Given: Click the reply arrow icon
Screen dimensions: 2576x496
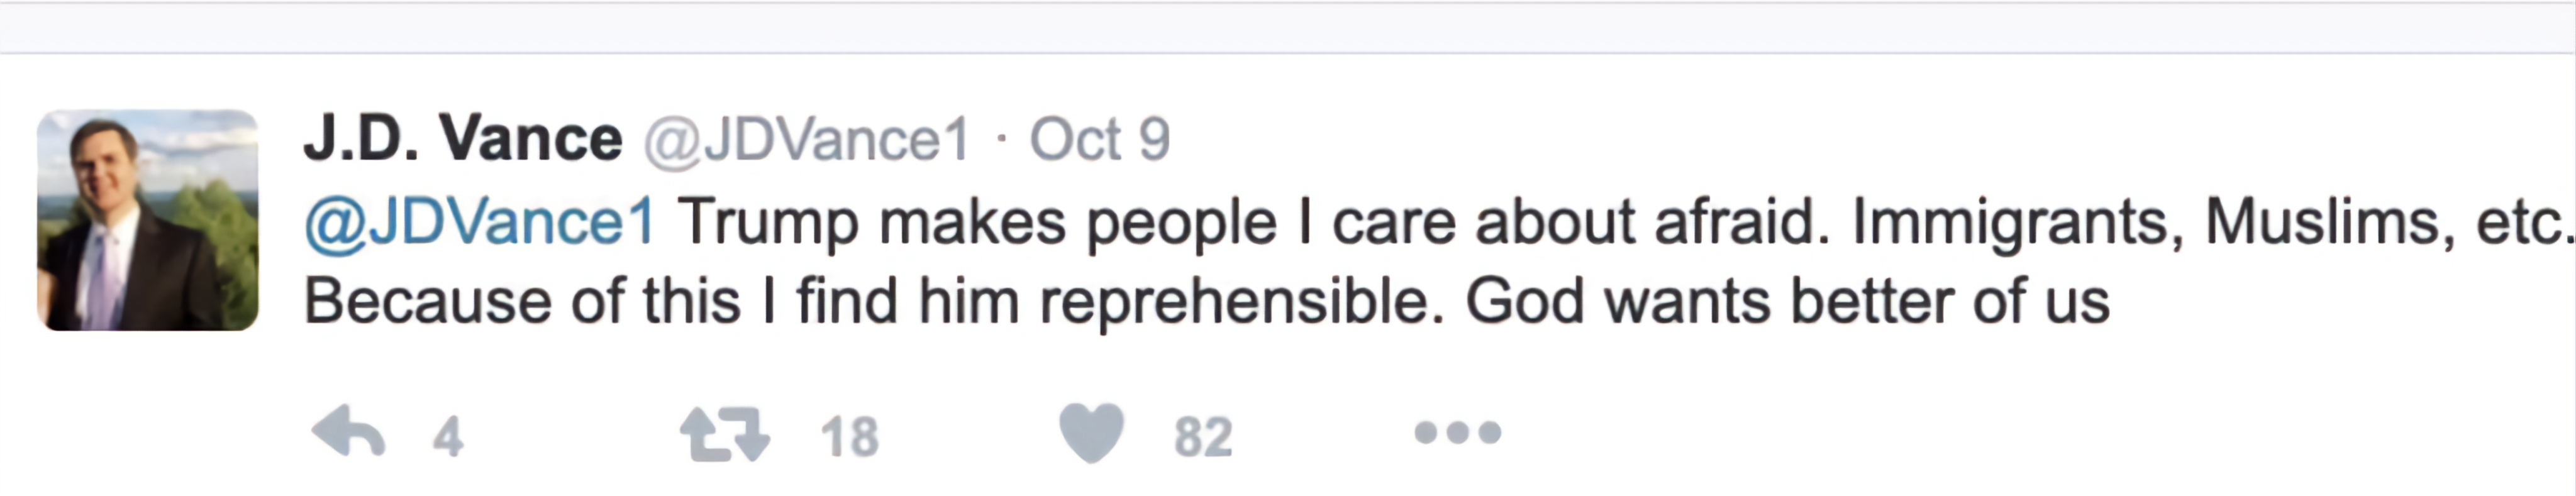Looking at the screenshot, I should 348,434.
